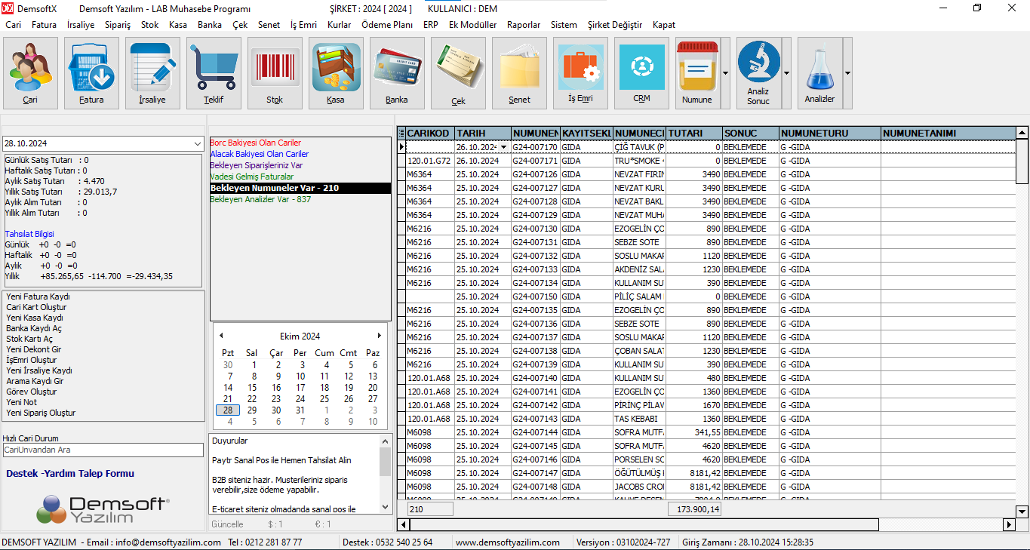Click Yeni Sipariş Oluştur shortcut

(x=41, y=413)
